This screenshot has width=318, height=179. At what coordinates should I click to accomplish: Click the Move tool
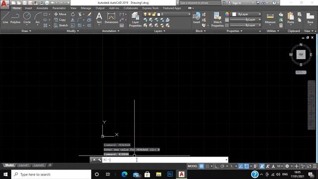[x=60, y=14]
